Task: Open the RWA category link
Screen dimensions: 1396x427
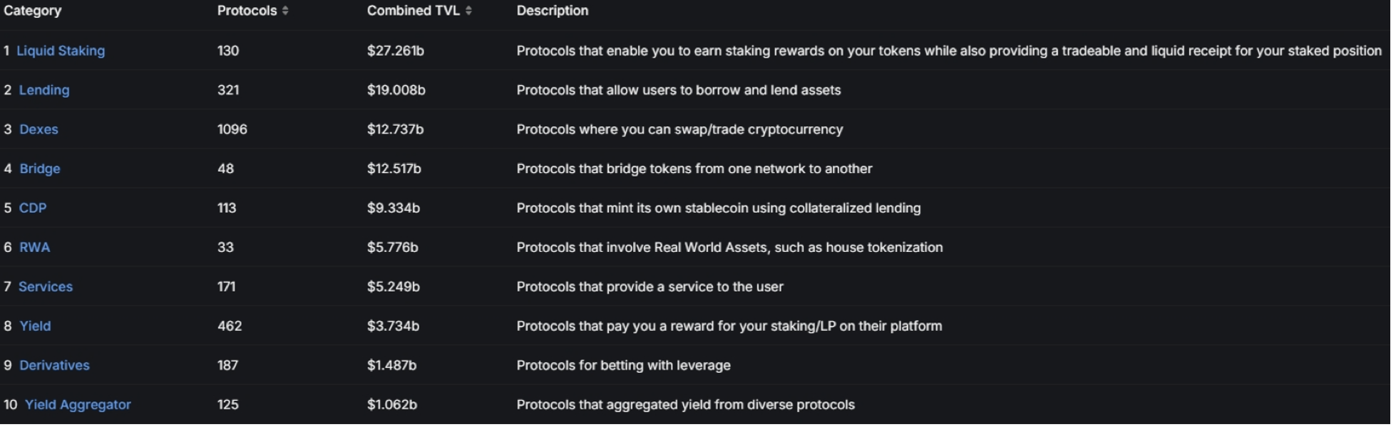Action: [34, 248]
